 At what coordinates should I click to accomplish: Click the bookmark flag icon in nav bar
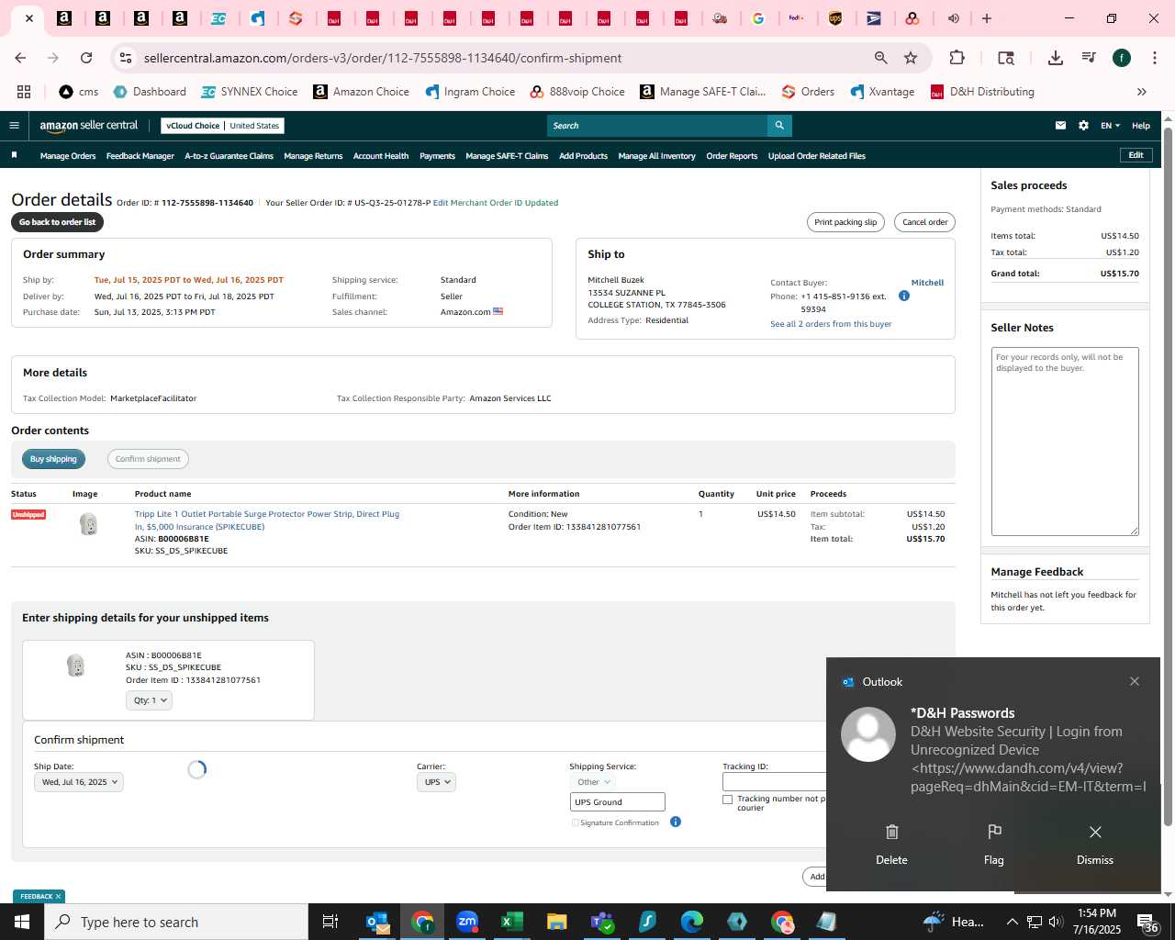[15, 155]
